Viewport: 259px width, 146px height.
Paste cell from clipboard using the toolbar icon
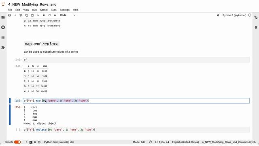tap(32, 15)
